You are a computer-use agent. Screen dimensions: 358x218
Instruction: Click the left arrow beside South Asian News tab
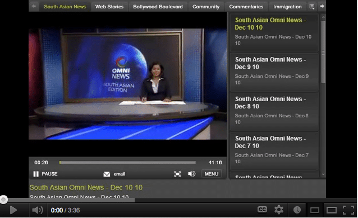click(34, 6)
